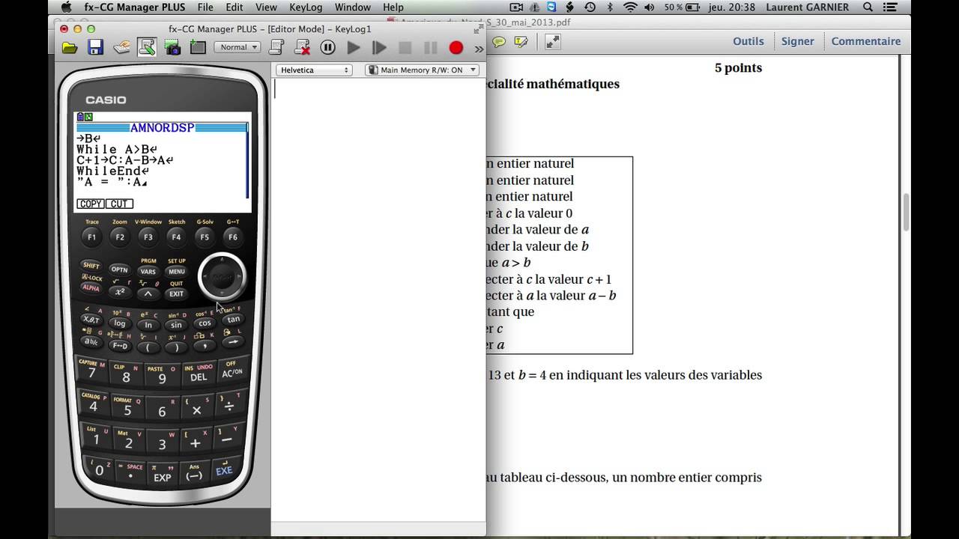Select COPY on calculator screen
Screen dimensions: 959x539
click(x=91, y=204)
